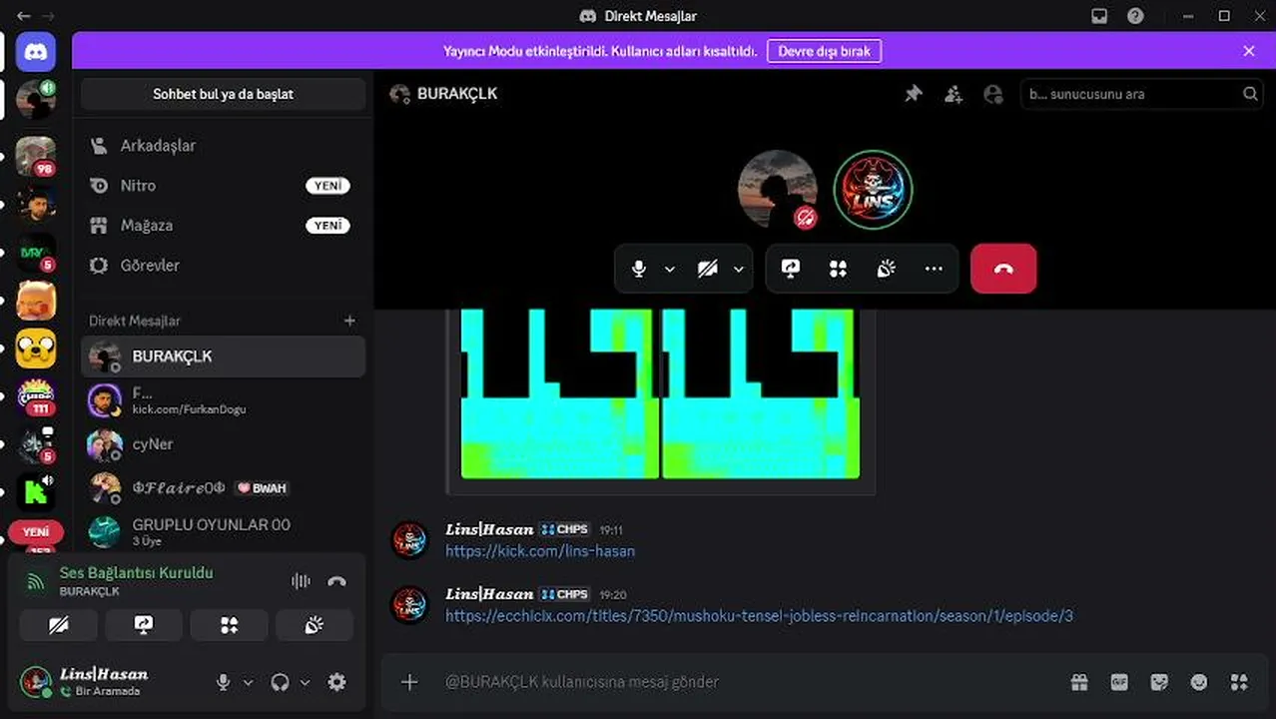The width and height of the screenshot is (1276, 719).
Task: Send a gift icon in message bar
Action: [1079, 682]
